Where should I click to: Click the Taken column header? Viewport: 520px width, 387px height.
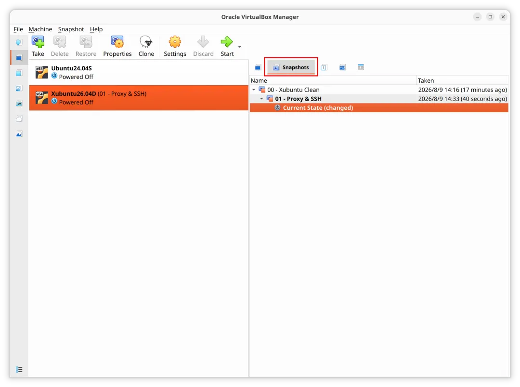click(462, 80)
